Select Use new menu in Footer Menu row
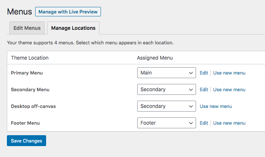This screenshot has height=157, width=265. [229, 123]
